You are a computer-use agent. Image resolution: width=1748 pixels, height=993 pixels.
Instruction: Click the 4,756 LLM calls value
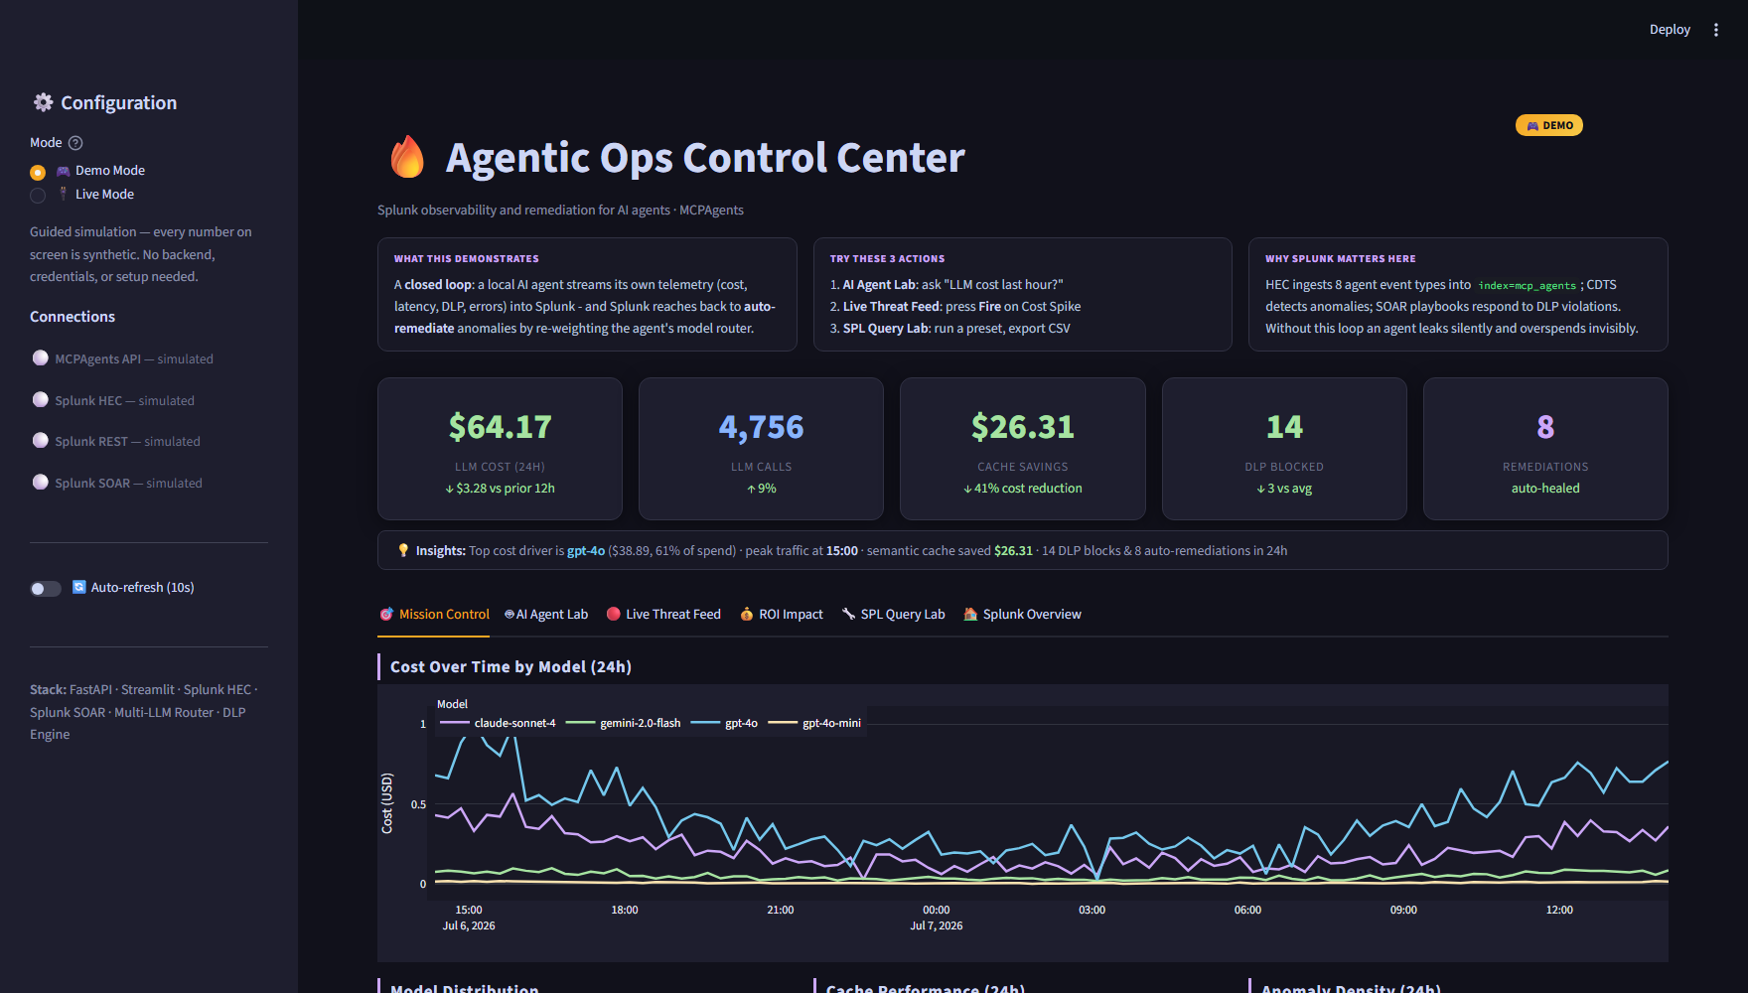tap(762, 427)
